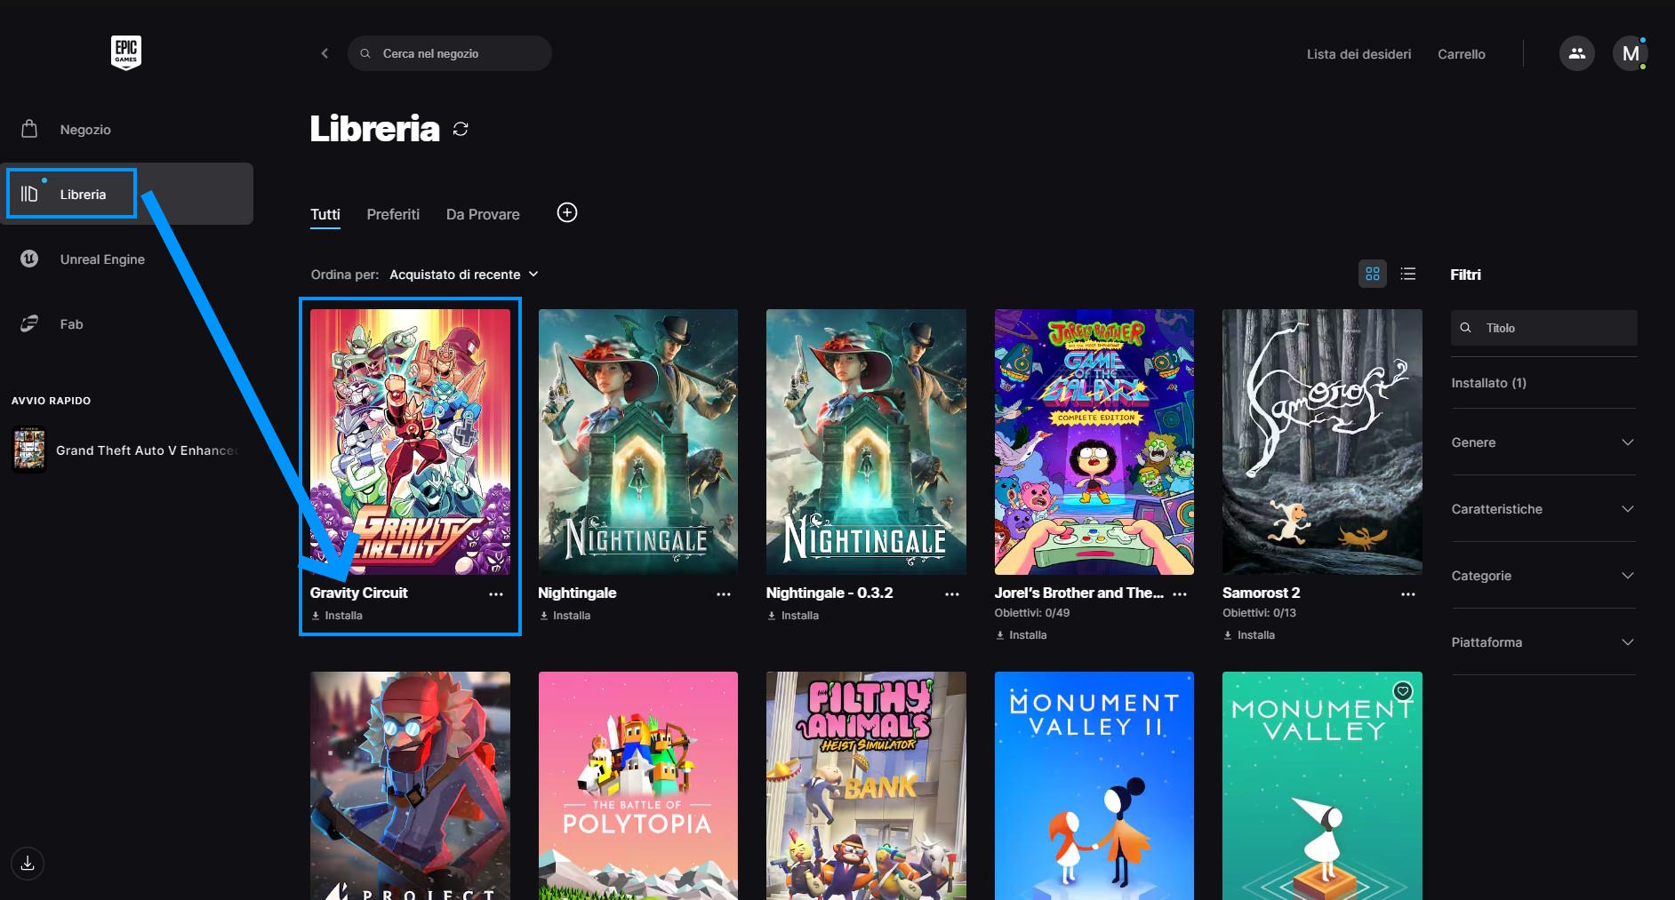The width and height of the screenshot is (1675, 900).
Task: Open the downloads icon in the sidebar
Action: 28,863
